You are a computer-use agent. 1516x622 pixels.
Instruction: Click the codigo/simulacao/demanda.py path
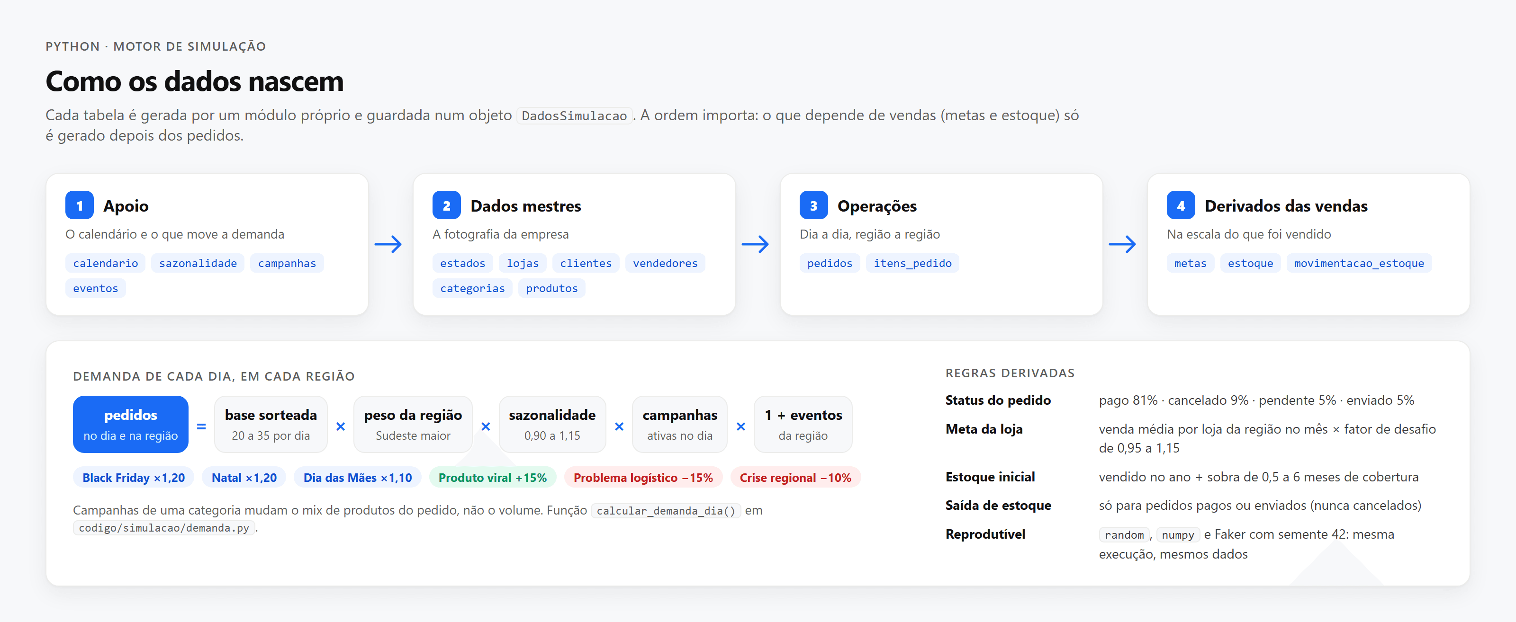click(163, 528)
